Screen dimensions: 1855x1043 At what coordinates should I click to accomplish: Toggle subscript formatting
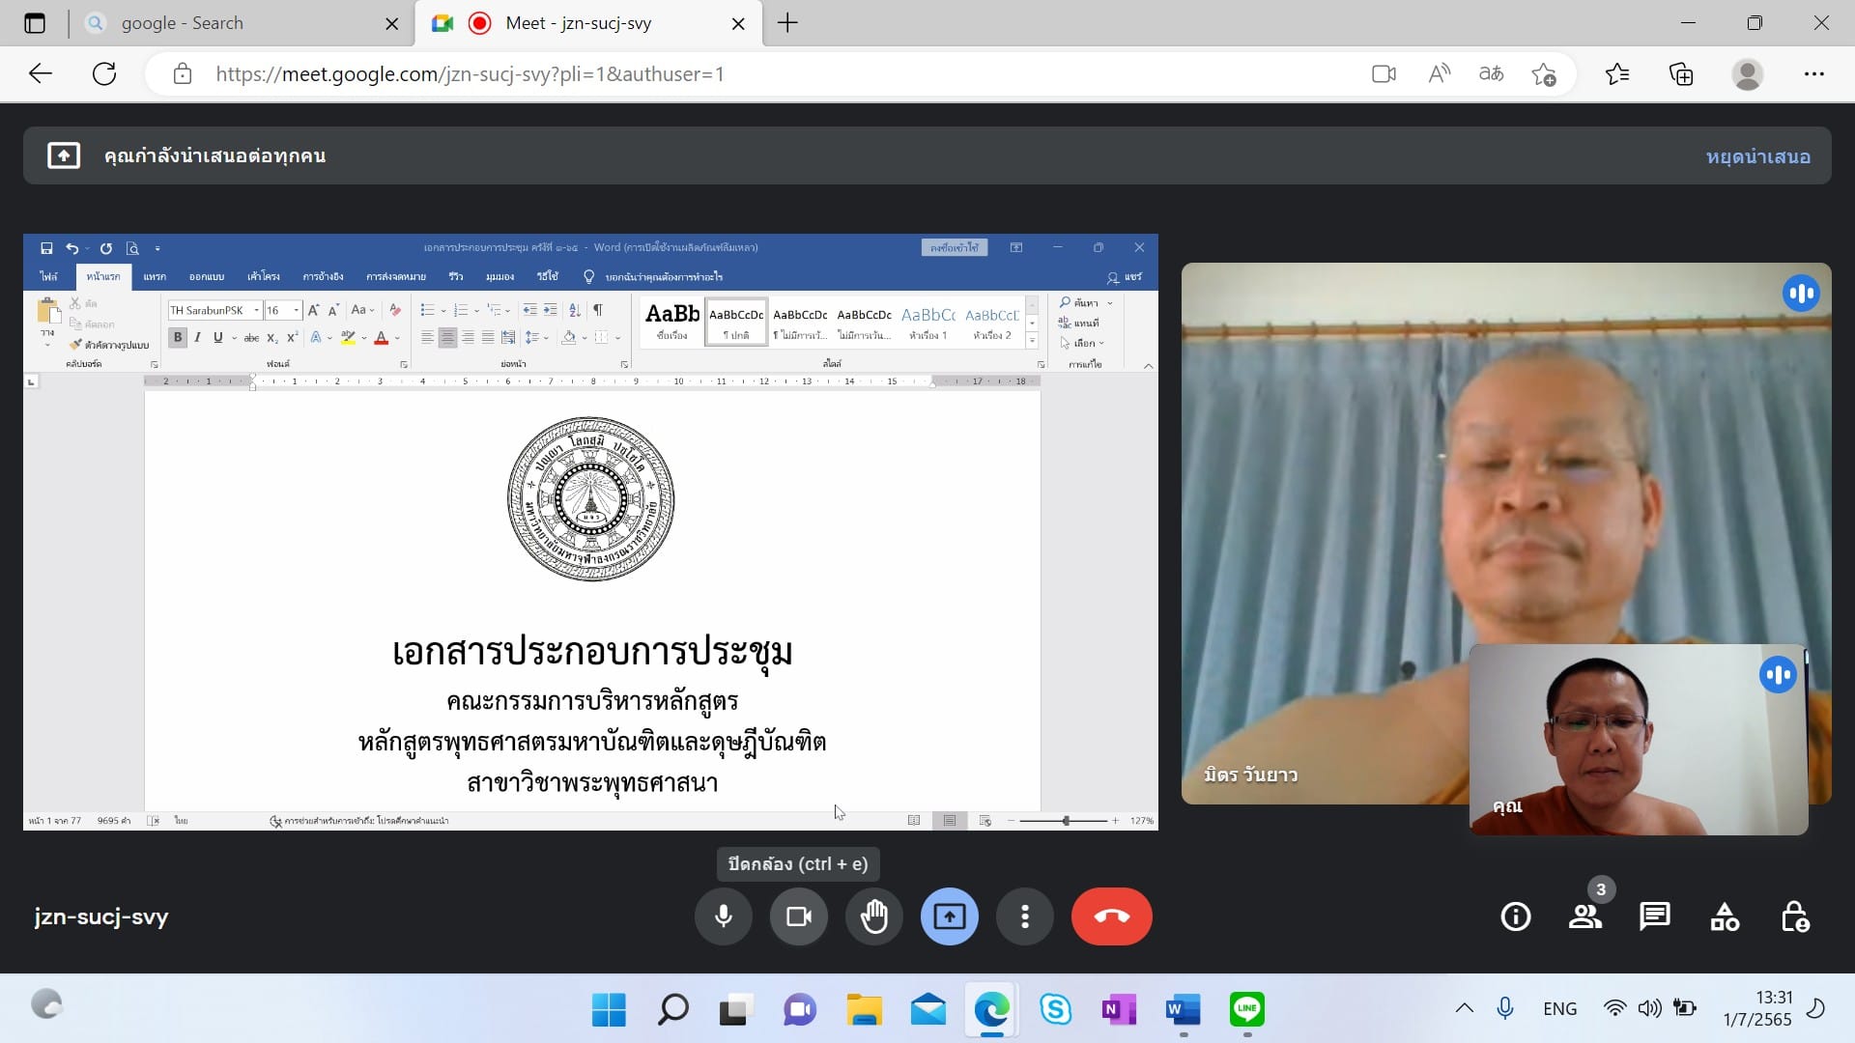click(272, 338)
